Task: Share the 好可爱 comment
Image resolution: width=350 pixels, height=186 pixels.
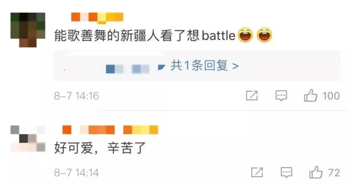Action: click(257, 172)
